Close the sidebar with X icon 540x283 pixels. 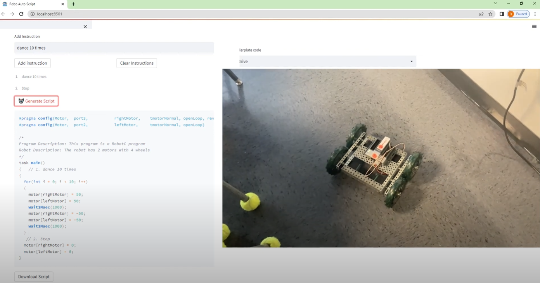85,27
